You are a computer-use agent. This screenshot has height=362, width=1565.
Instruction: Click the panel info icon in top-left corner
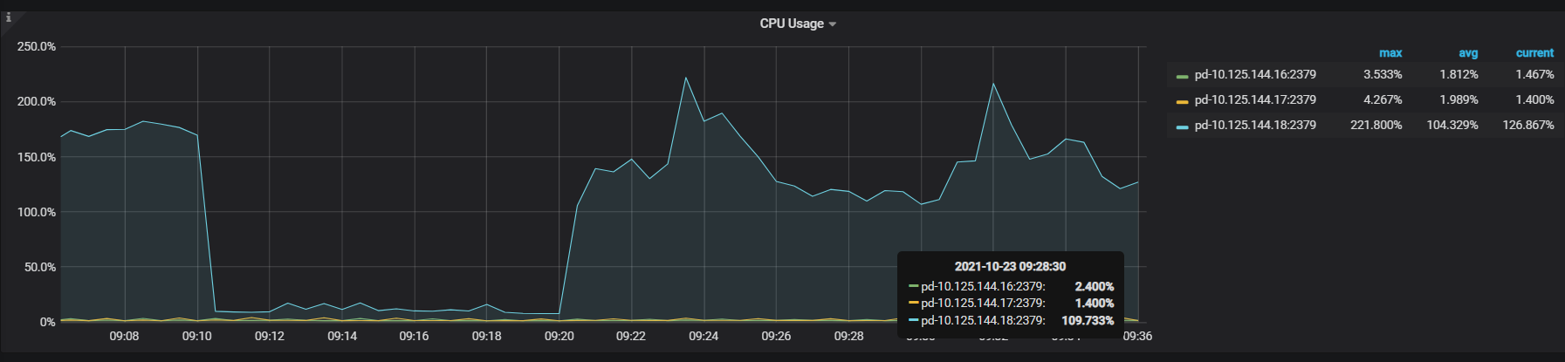[9, 17]
